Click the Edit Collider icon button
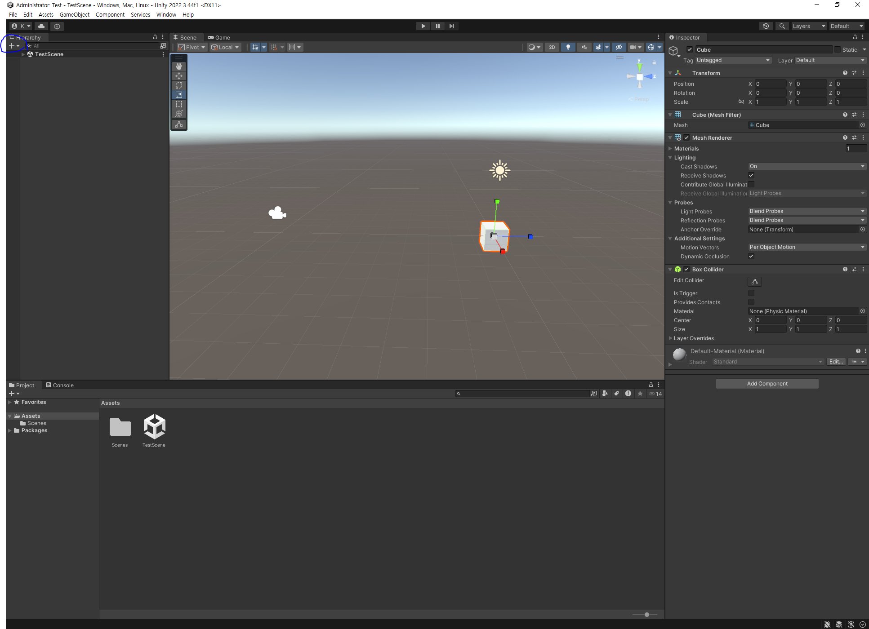The image size is (869, 629). pos(754,282)
